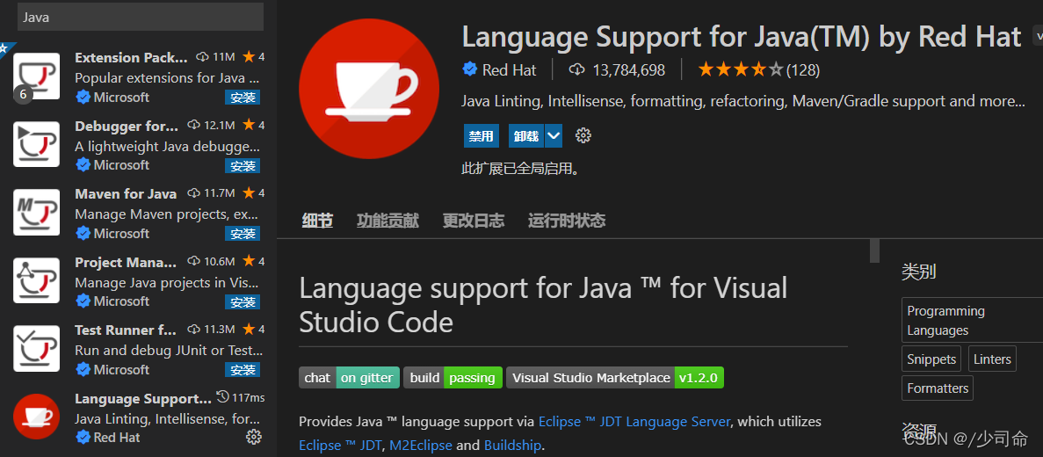Click the star rating with 128 reviews
The image size is (1043, 457).
pyautogui.click(x=758, y=69)
